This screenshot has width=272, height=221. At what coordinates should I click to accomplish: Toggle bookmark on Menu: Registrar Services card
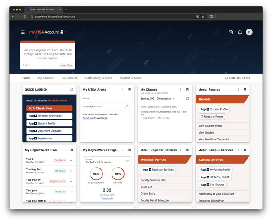(x=187, y=150)
